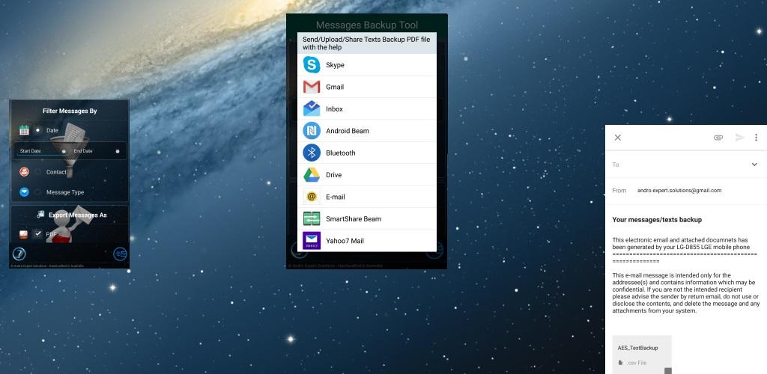Tap the Skype icon in share list
Screen dimensions: 767x374
pos(311,65)
